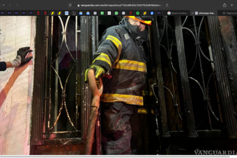Open new tab with plus icon
The height and width of the screenshot is (158, 237).
tap(232, 5)
